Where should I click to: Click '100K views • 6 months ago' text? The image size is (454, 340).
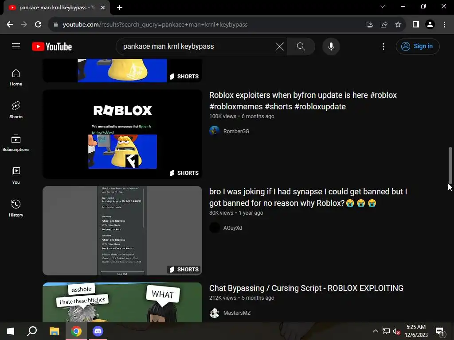tap(242, 116)
